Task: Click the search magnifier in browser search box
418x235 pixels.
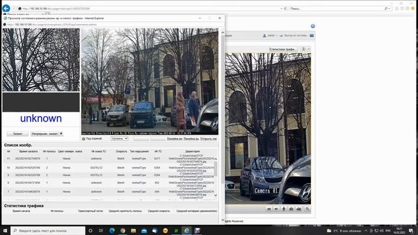Action: point(386,8)
